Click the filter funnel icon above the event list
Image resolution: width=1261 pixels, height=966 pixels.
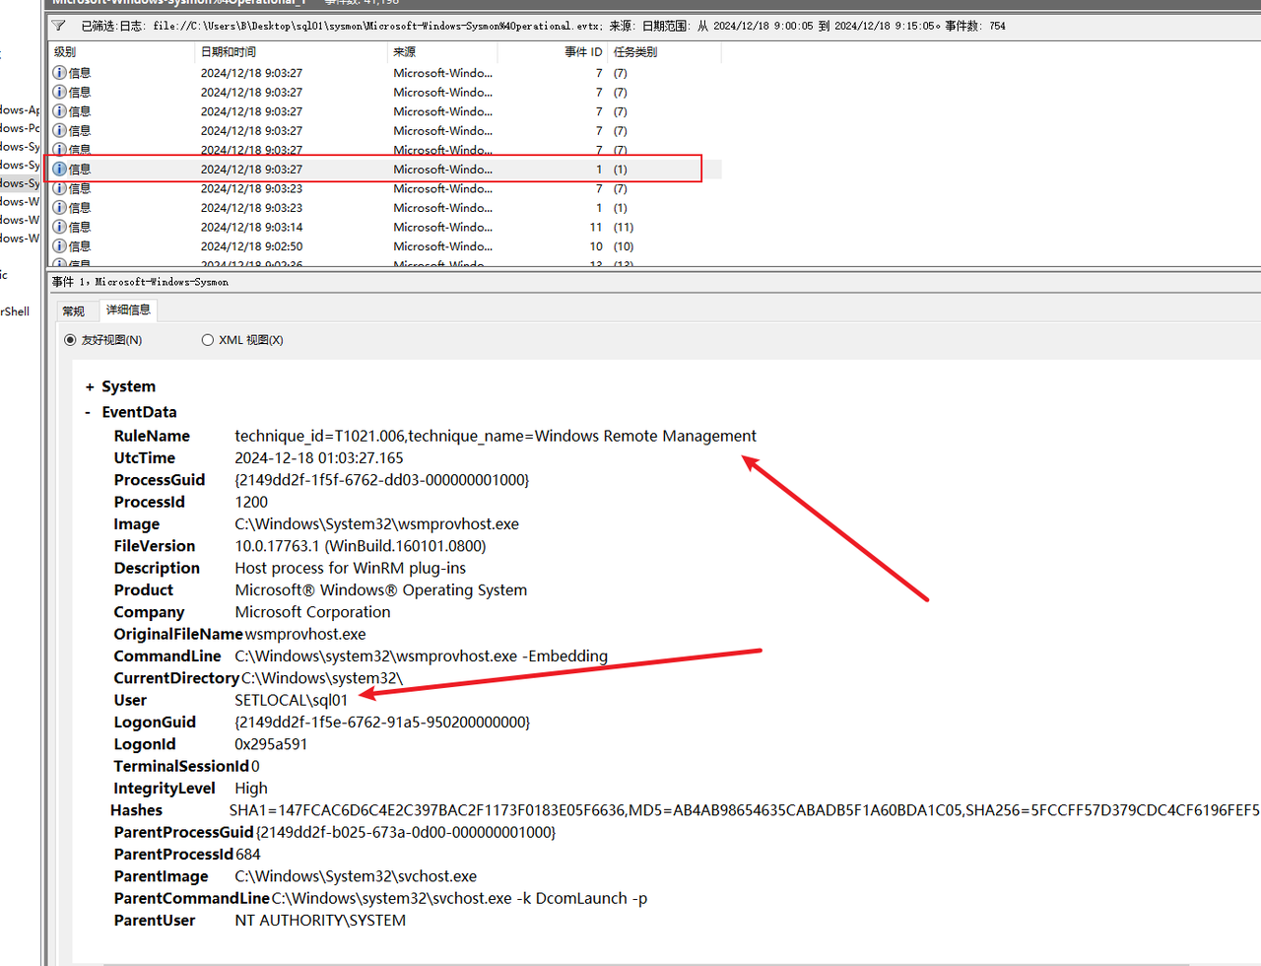tap(59, 26)
